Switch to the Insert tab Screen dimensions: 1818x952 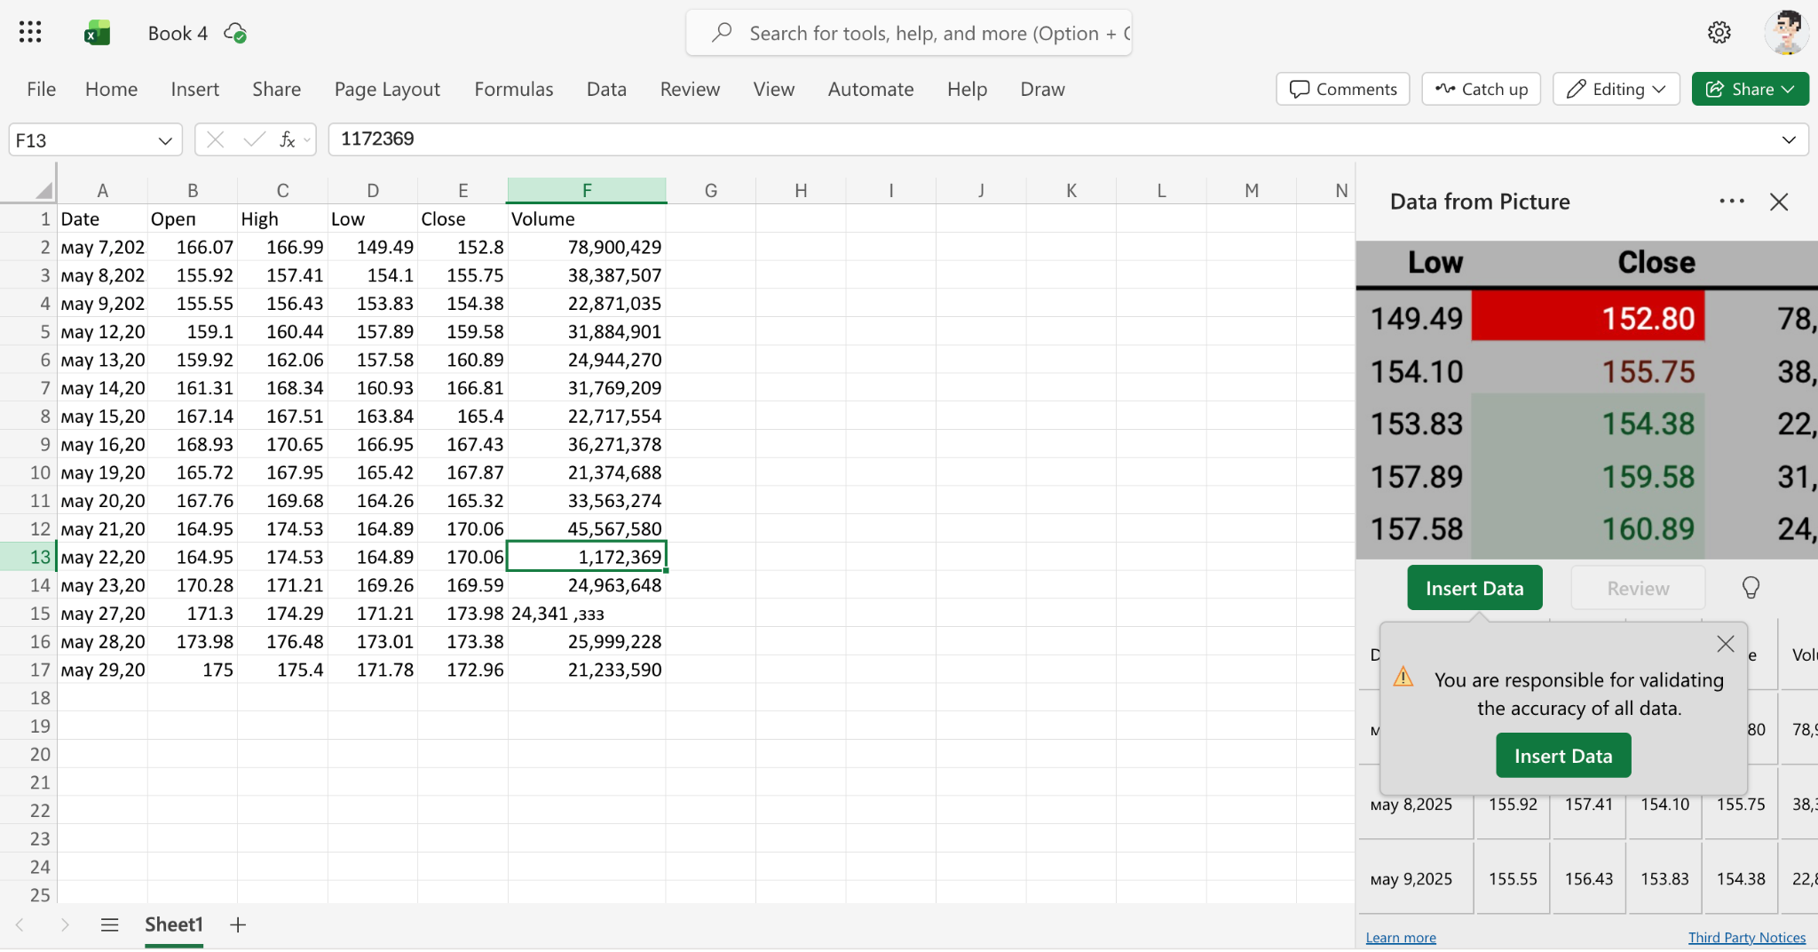tap(194, 89)
